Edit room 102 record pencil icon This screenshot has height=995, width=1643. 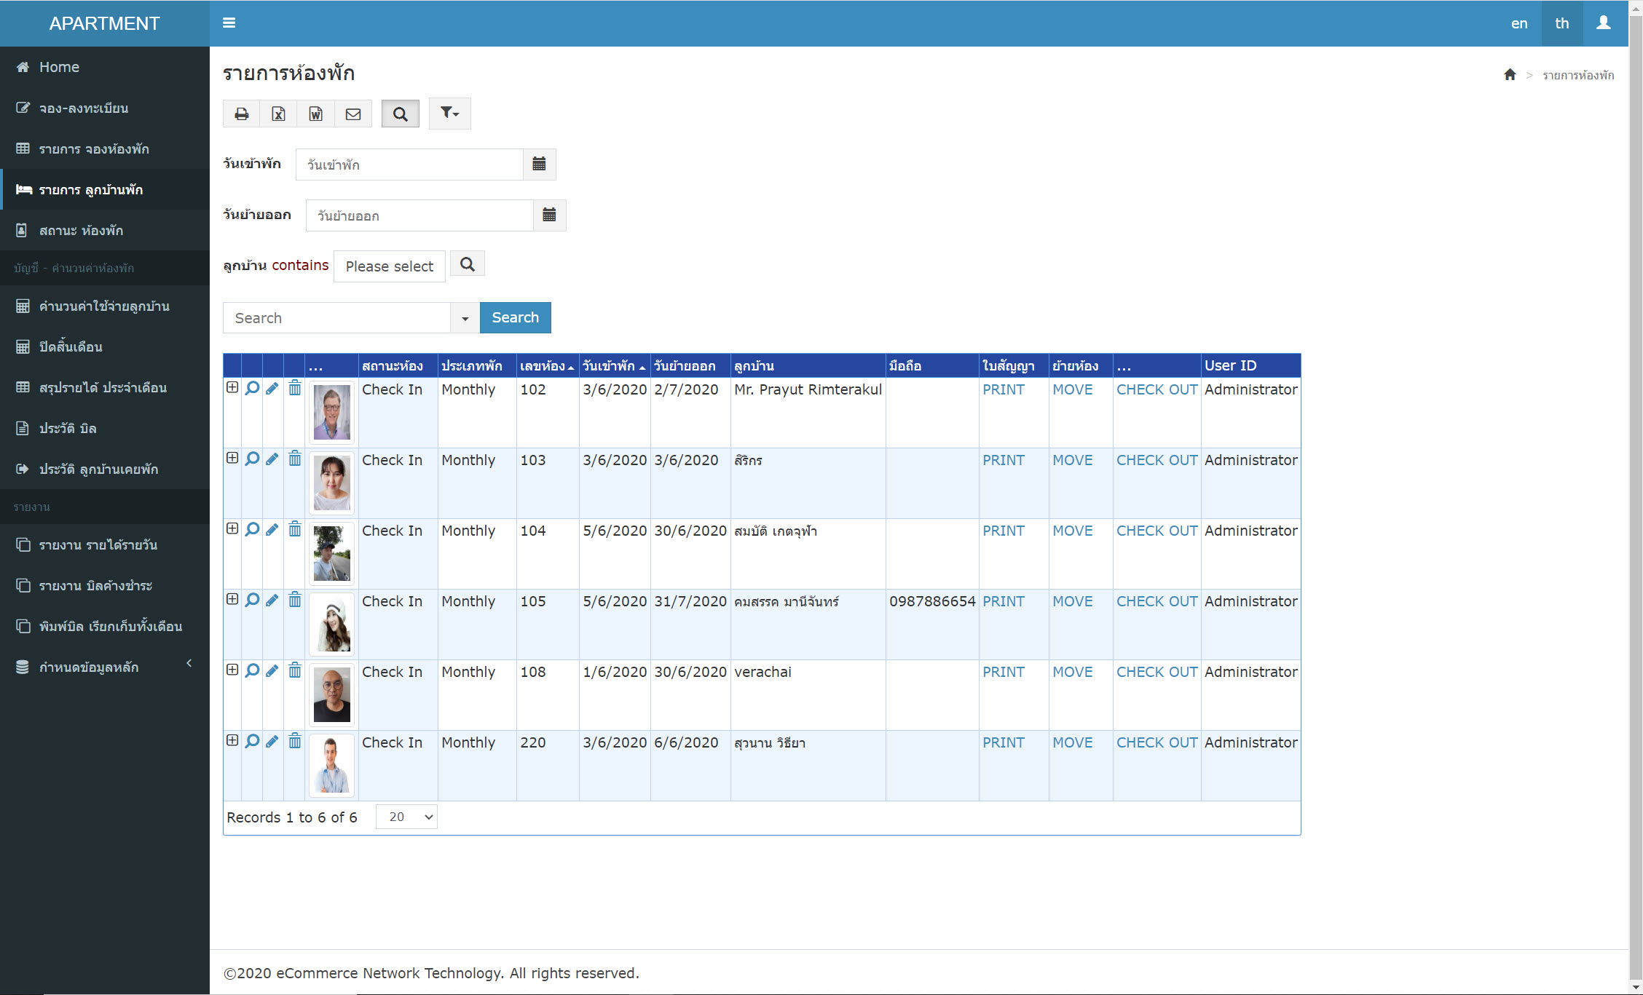click(272, 388)
